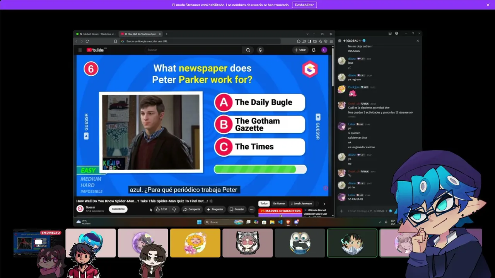
Task: Select the De Guessr filter chip
Action: (x=279, y=203)
